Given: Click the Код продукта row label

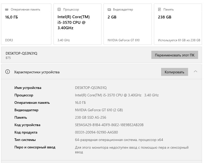Looking at the screenshot, I should coord(26,132).
